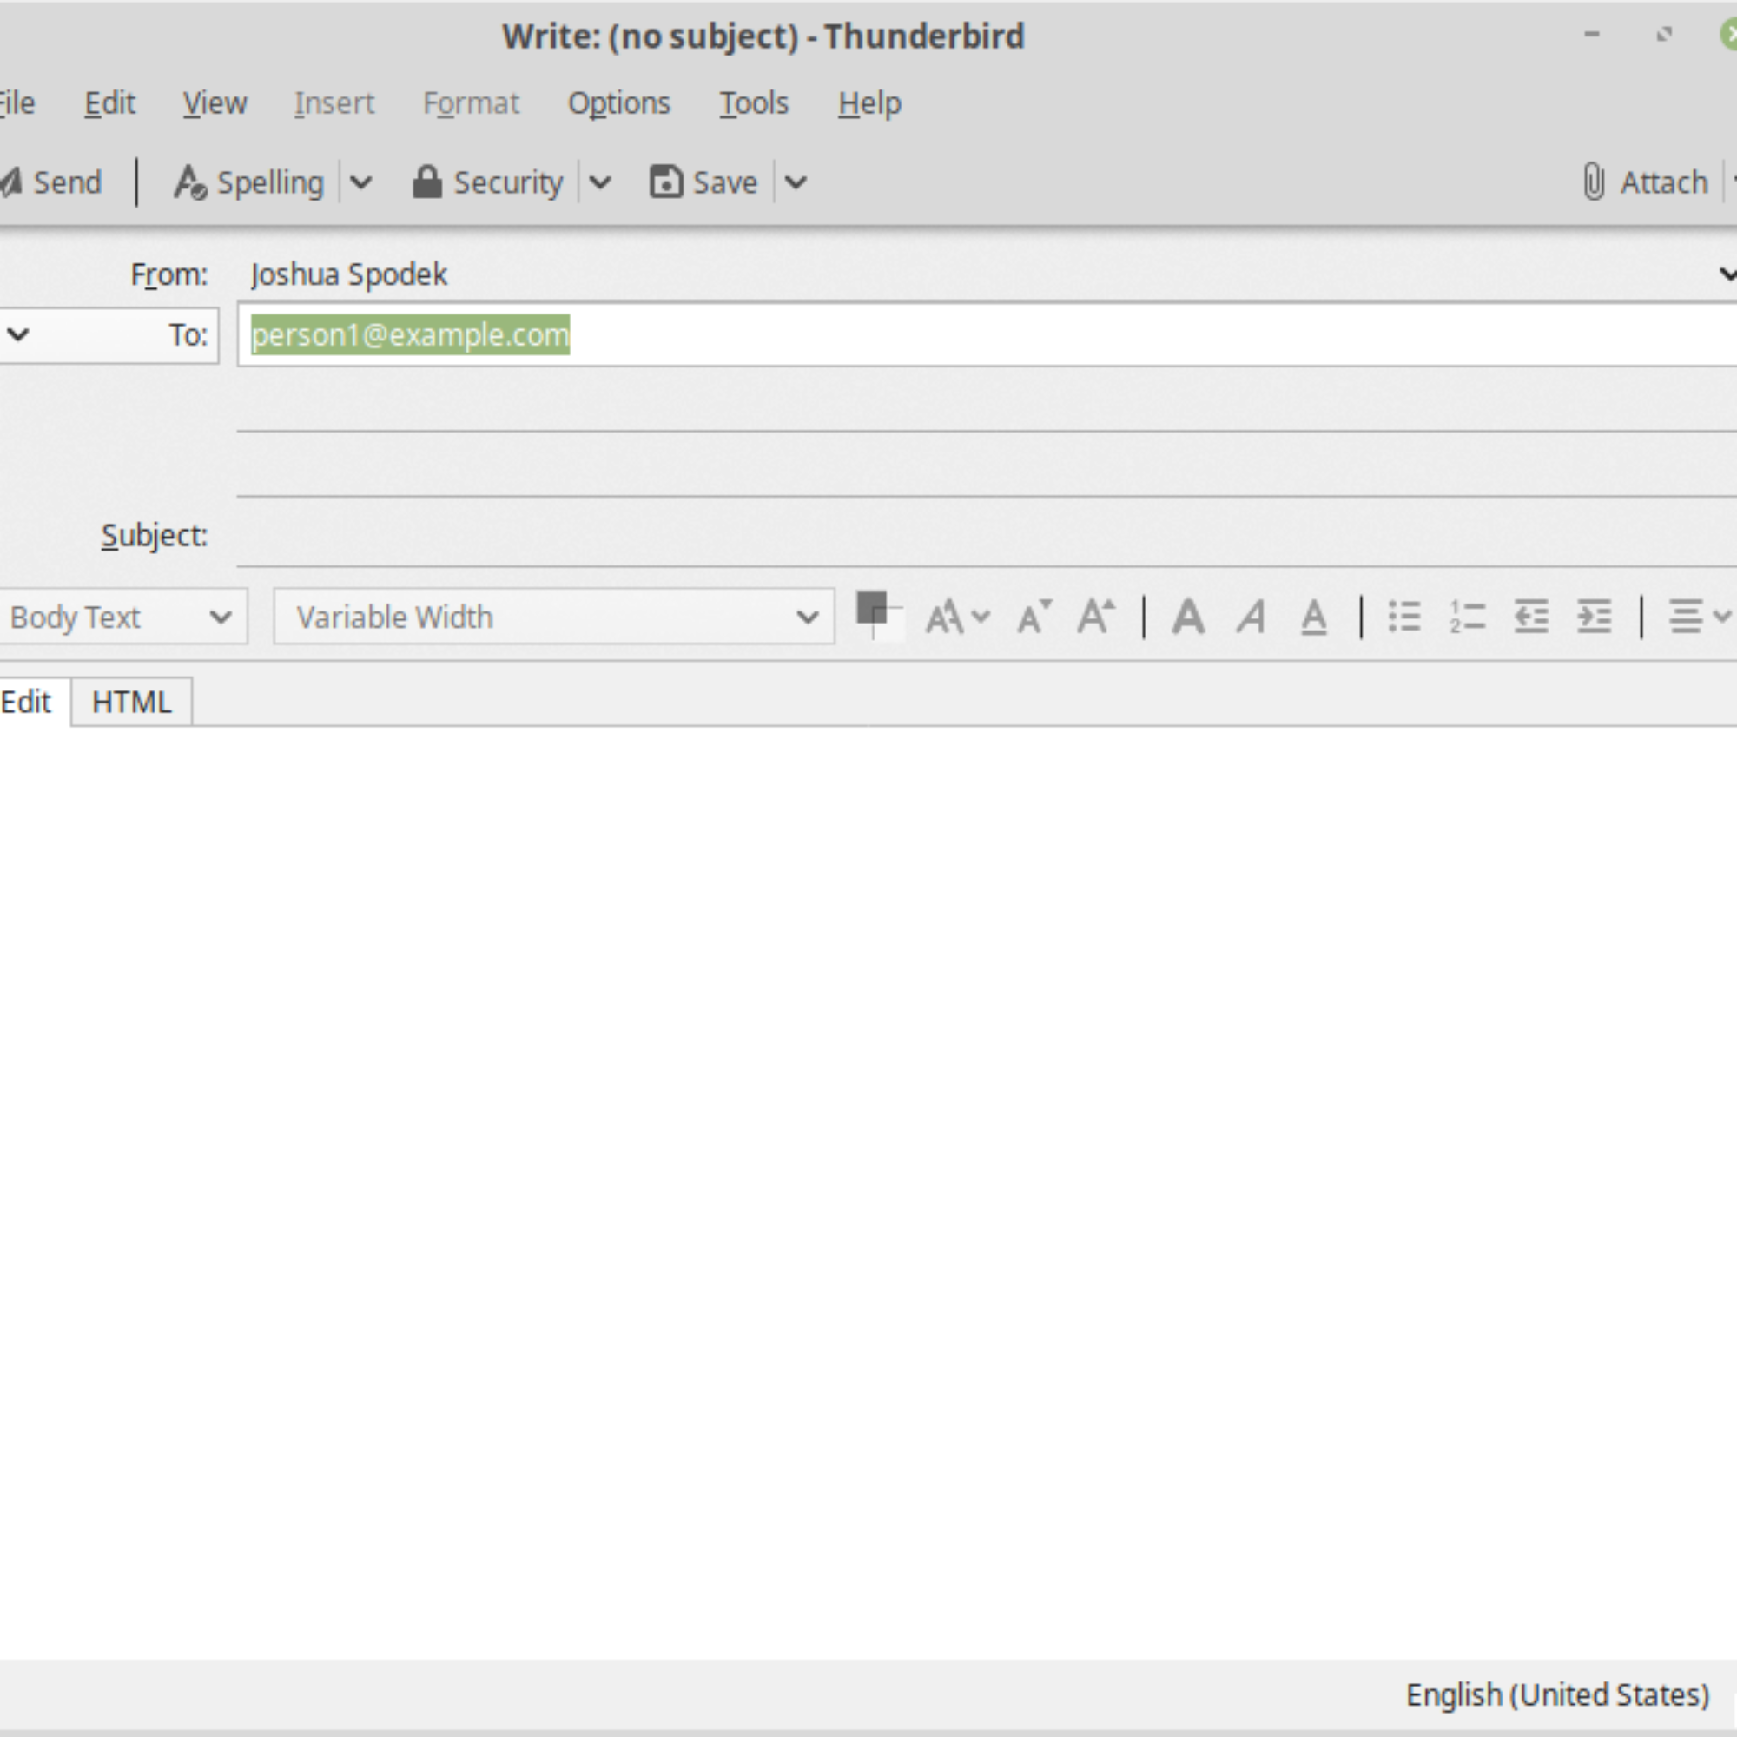Indent the text with the indent icon
1737x1737 pixels.
click(1594, 618)
